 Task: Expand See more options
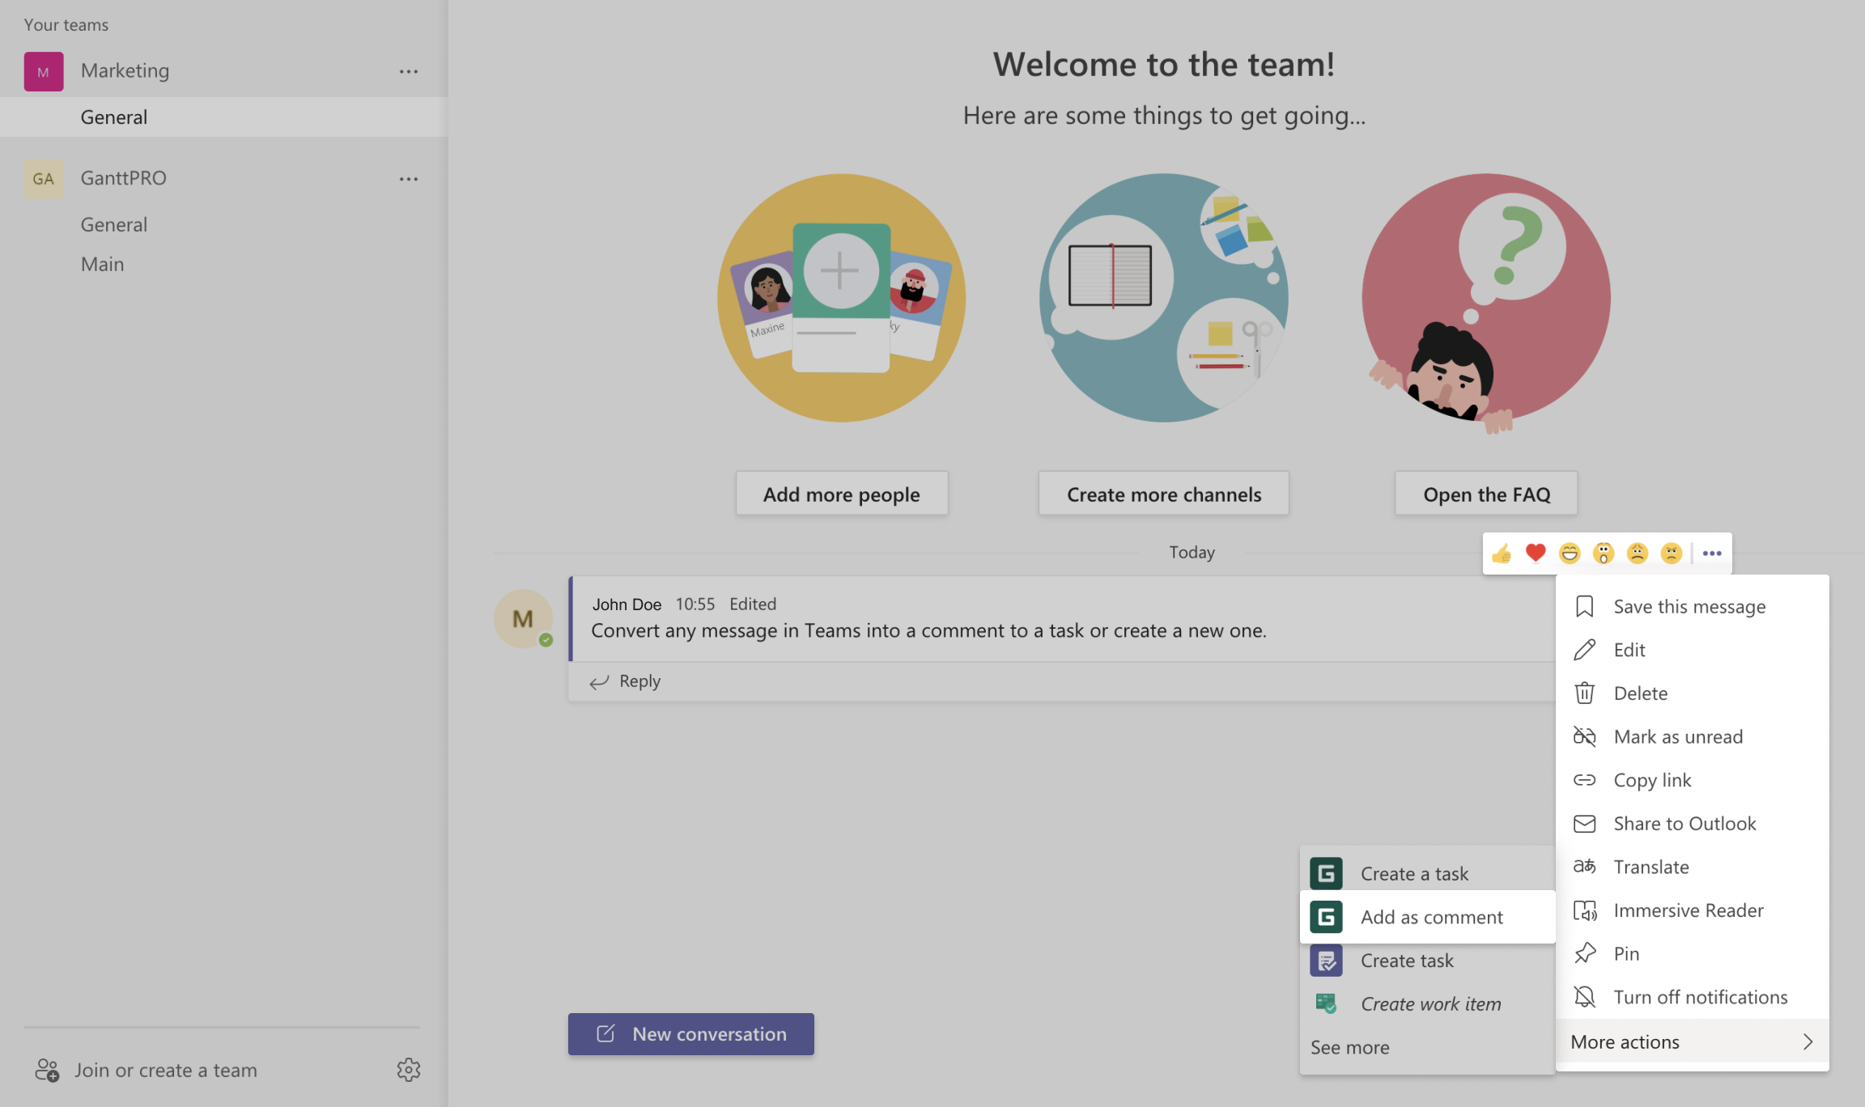click(1349, 1046)
